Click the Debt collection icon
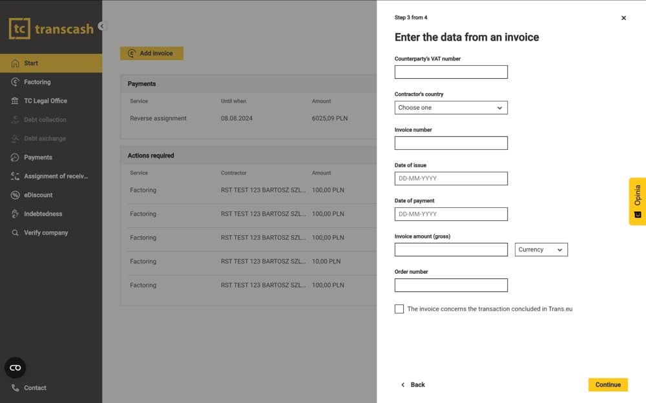Screen dimensions: 646x403 [16, 119]
